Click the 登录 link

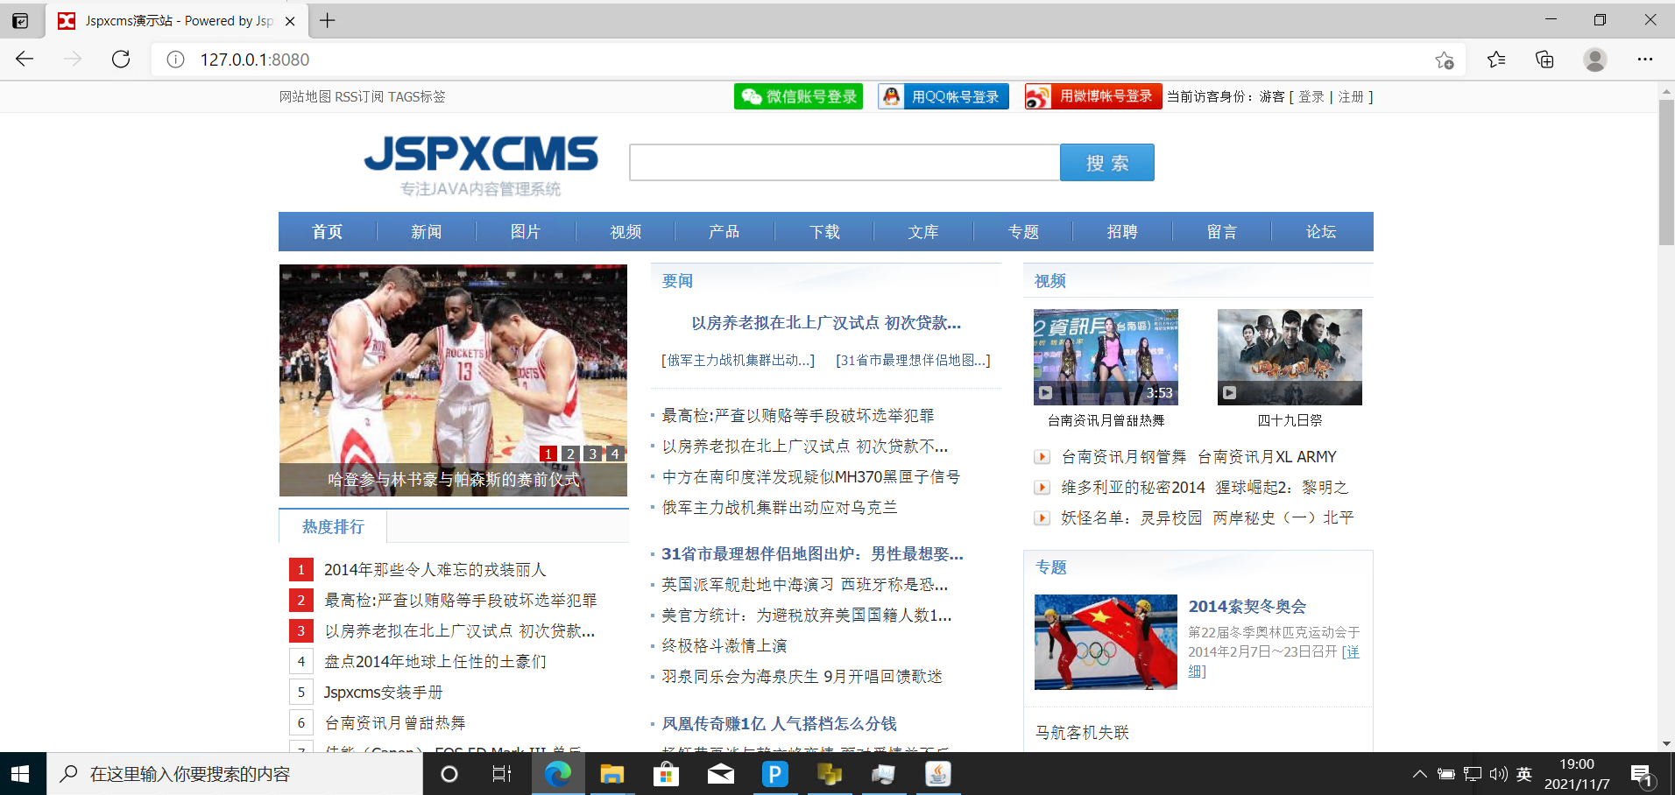pos(1311,96)
